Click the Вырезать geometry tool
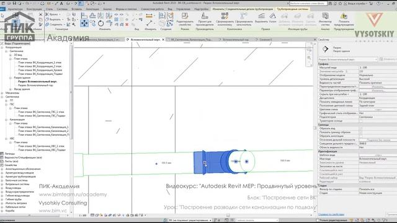397x223 pixels. 53,19
